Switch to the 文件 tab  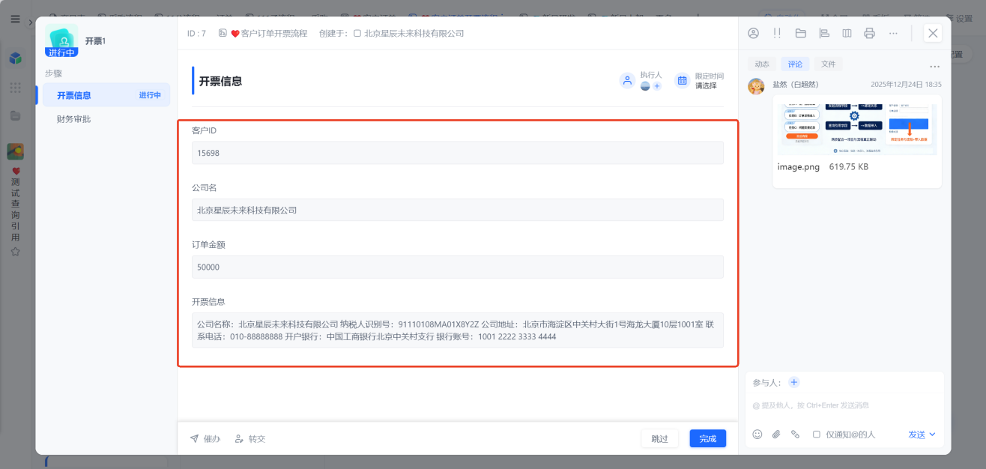[x=828, y=64]
